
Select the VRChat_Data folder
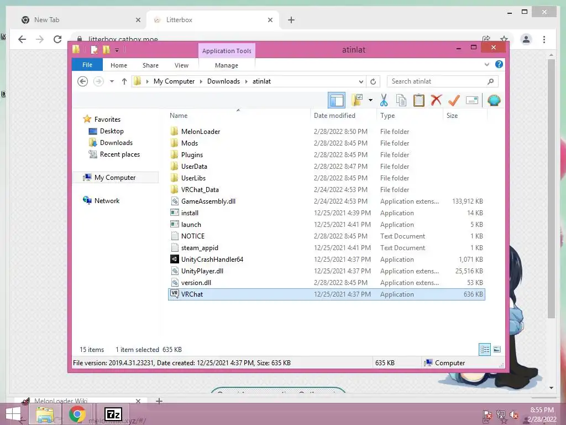click(200, 190)
